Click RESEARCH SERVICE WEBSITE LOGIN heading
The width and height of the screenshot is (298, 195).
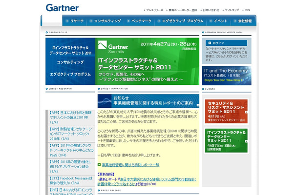click(224, 33)
